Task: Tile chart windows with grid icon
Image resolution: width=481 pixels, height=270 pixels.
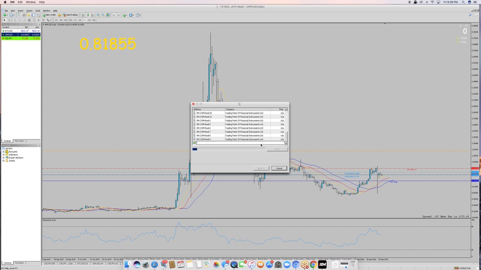Action: point(108,15)
